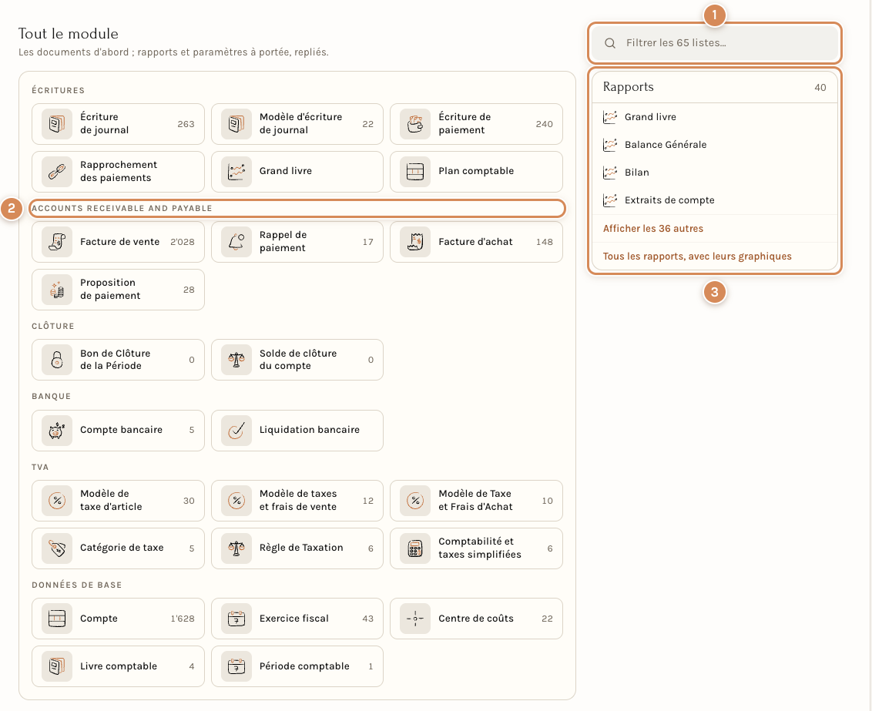Open the Comptabilité et taxes simplifiées calculator icon
This screenshot has width=872, height=711.
tap(415, 548)
